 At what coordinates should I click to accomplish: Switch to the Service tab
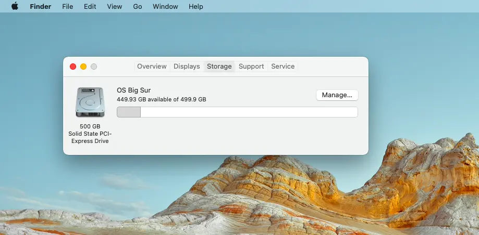283,67
